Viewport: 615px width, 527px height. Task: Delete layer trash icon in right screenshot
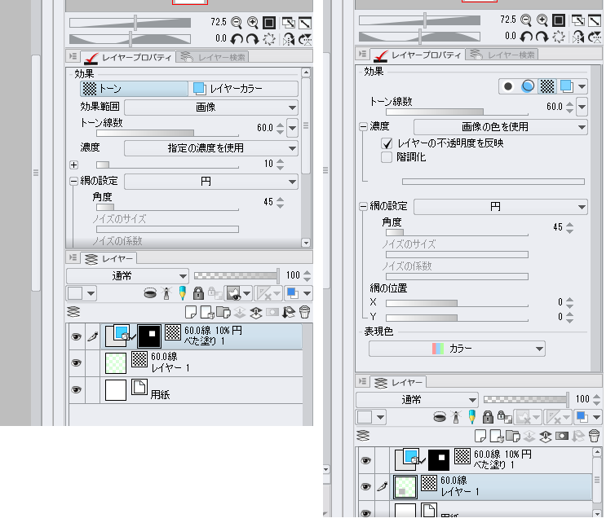coord(595,436)
